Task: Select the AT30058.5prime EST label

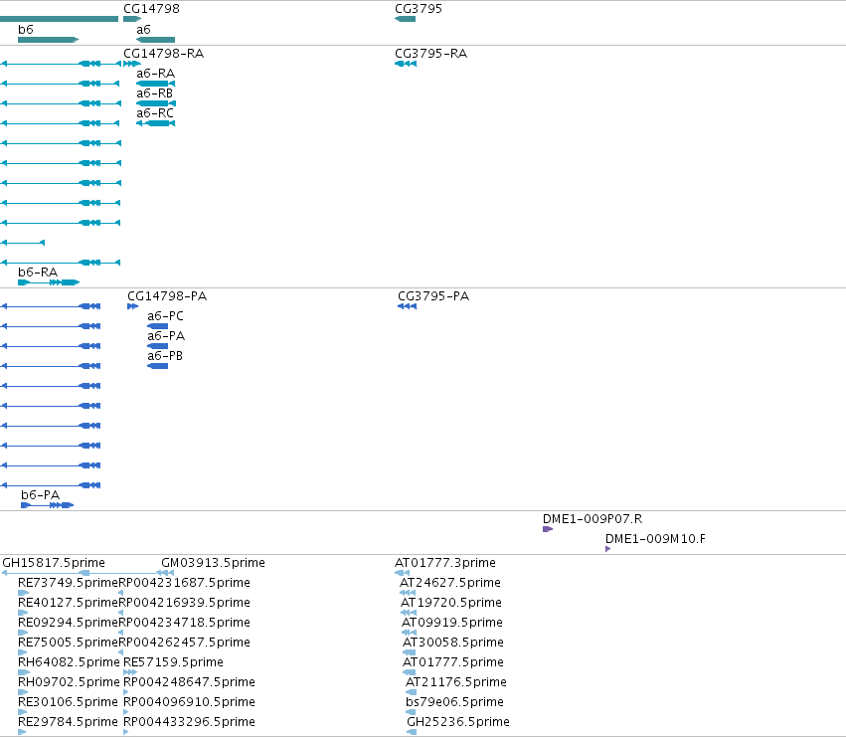Action: coord(453,644)
